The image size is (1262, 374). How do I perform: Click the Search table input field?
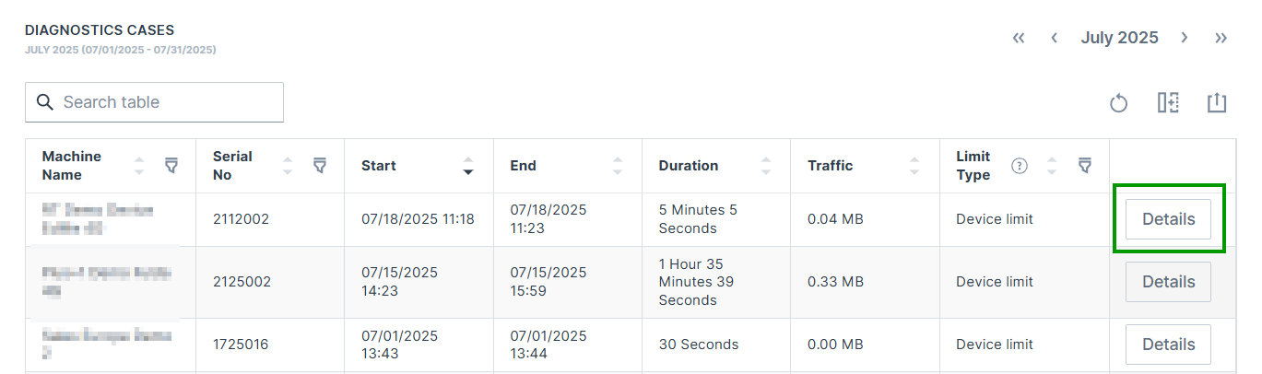(166, 102)
